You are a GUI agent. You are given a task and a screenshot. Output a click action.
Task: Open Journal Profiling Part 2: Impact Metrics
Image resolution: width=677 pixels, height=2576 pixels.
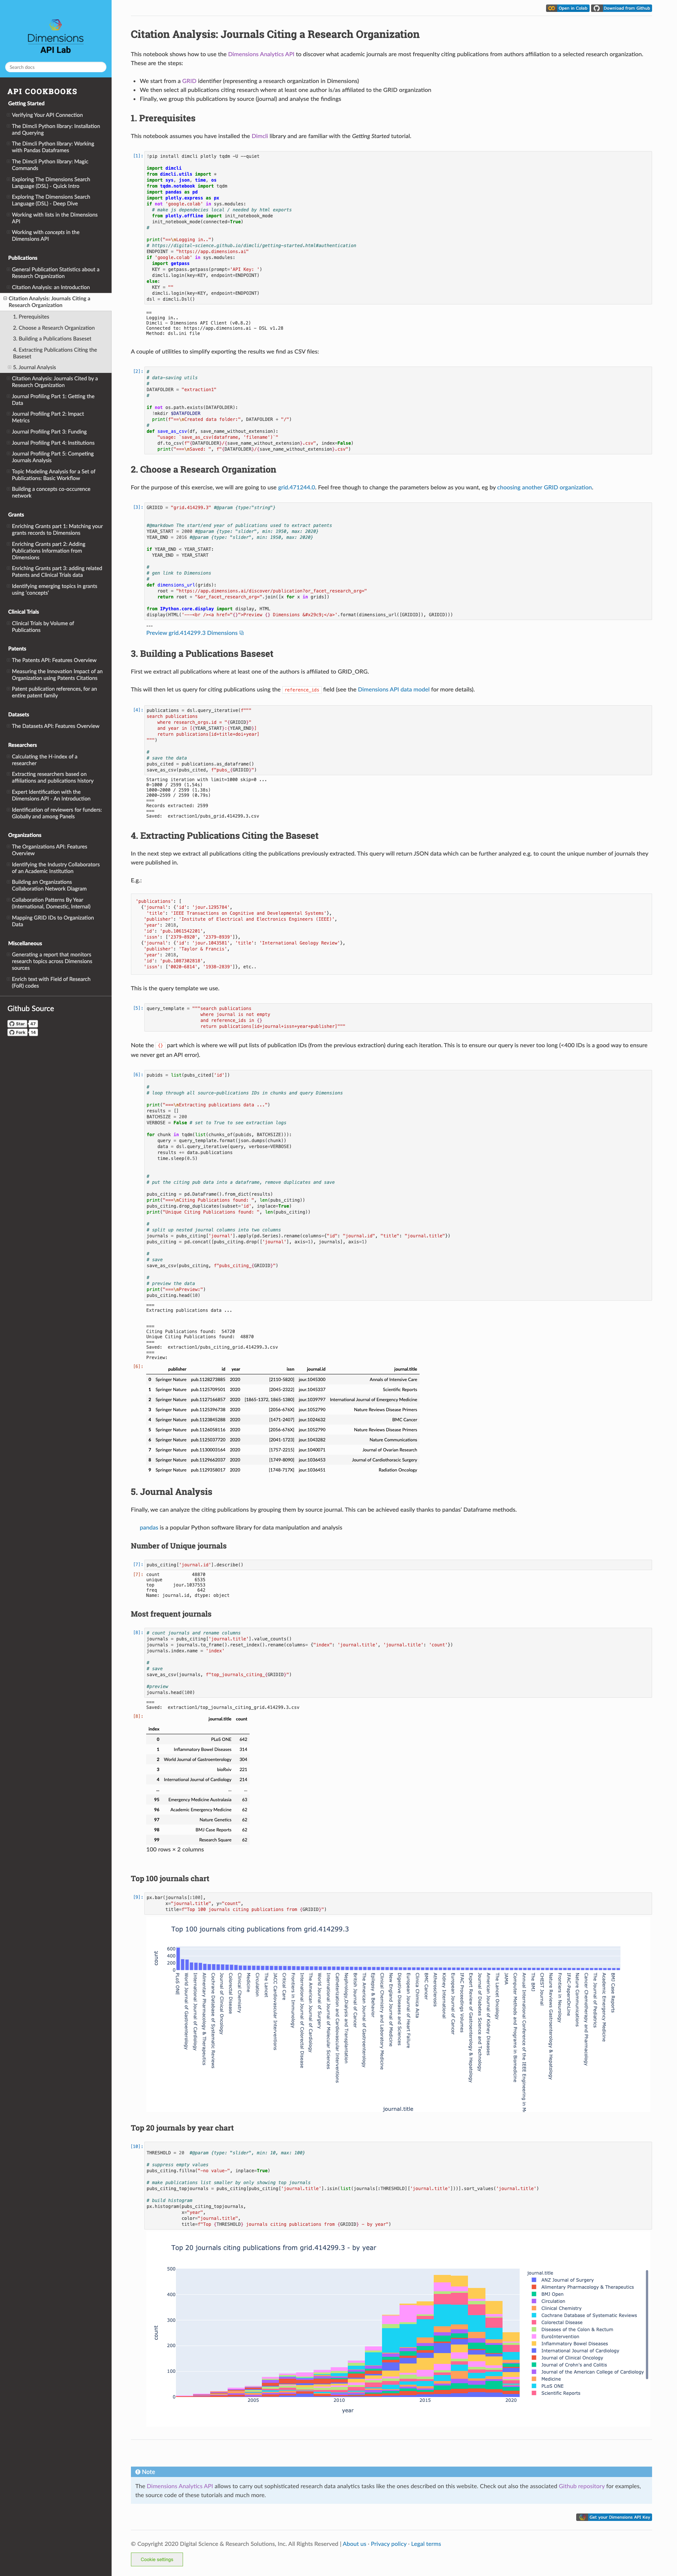(48, 417)
